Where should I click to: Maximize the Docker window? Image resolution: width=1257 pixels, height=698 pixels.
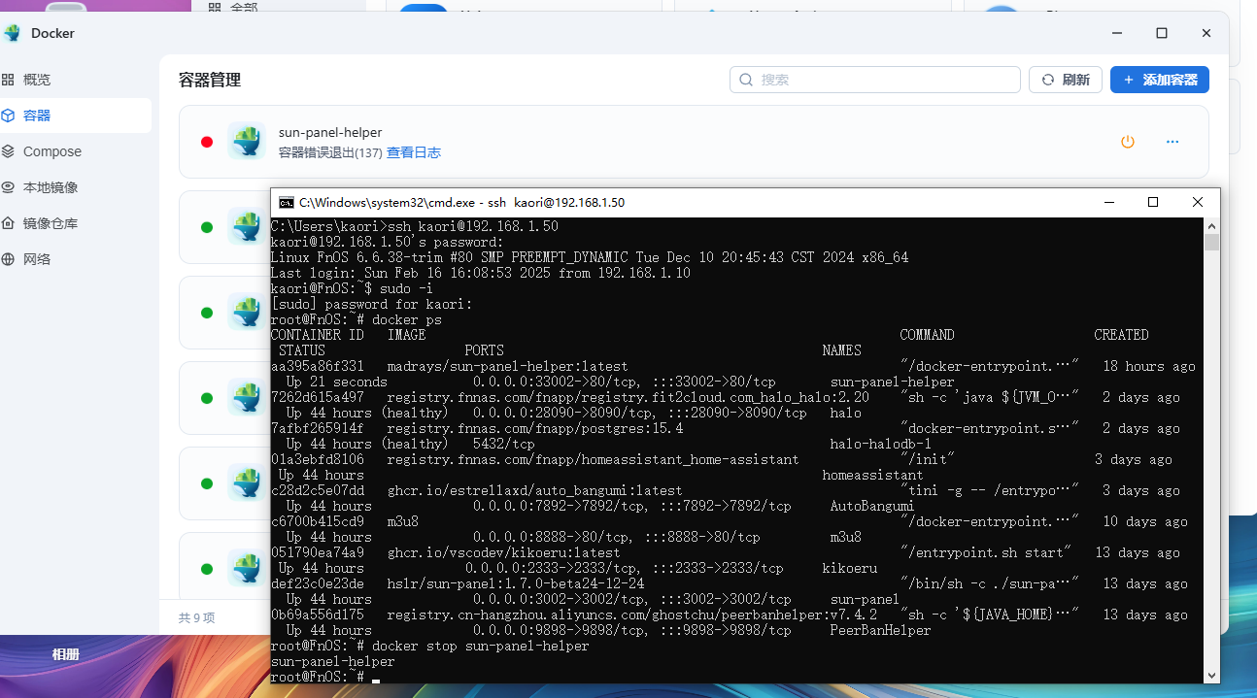(1162, 33)
